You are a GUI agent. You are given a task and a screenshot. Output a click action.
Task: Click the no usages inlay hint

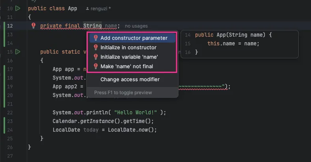(x=136, y=26)
